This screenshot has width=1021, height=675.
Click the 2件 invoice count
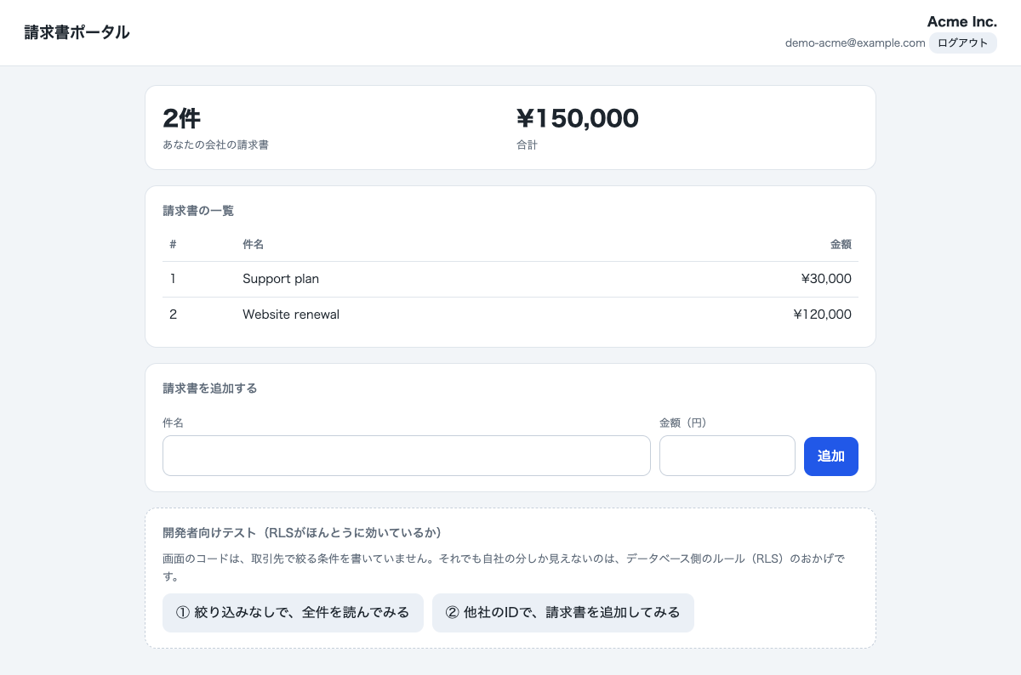click(181, 118)
